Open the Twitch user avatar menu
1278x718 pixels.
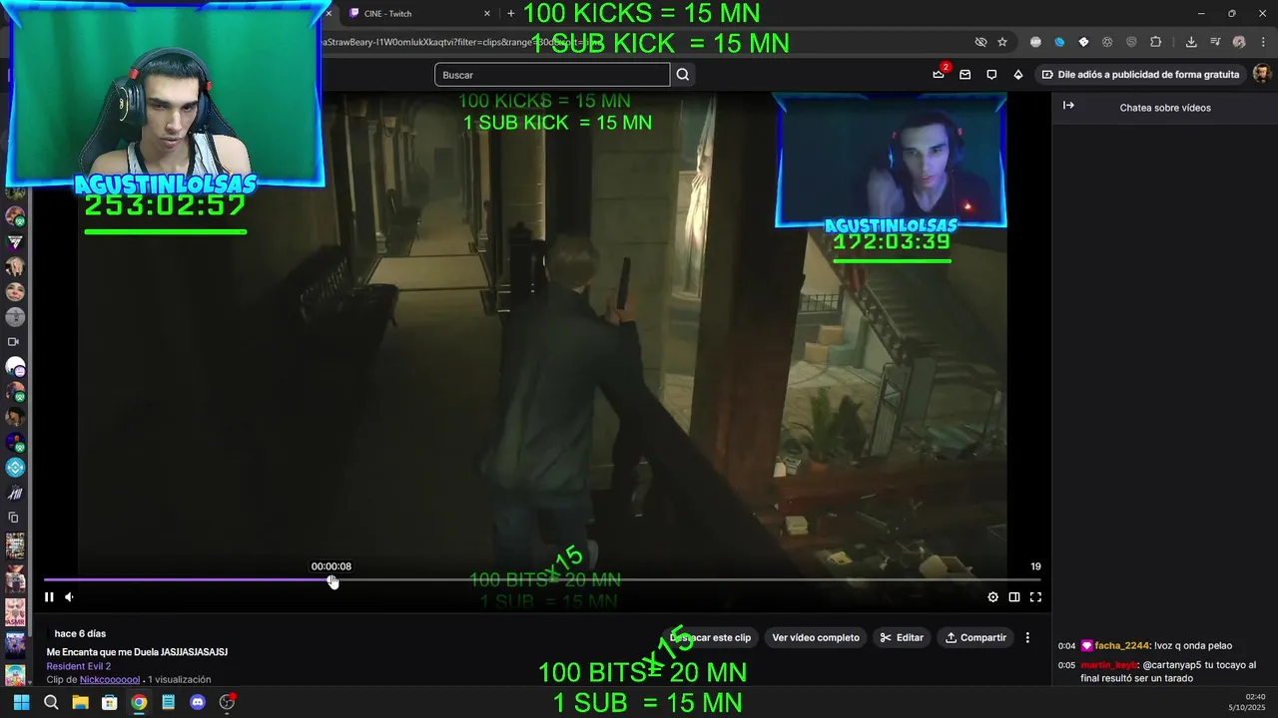pos(1261,74)
